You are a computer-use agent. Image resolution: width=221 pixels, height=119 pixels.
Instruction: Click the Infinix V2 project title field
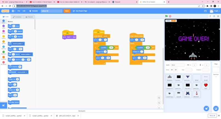pyautogui.click(x=52, y=11)
